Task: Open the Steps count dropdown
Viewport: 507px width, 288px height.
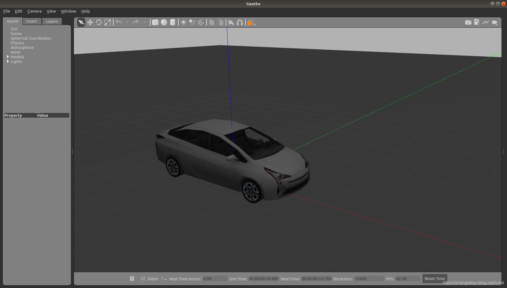Action: [164, 279]
